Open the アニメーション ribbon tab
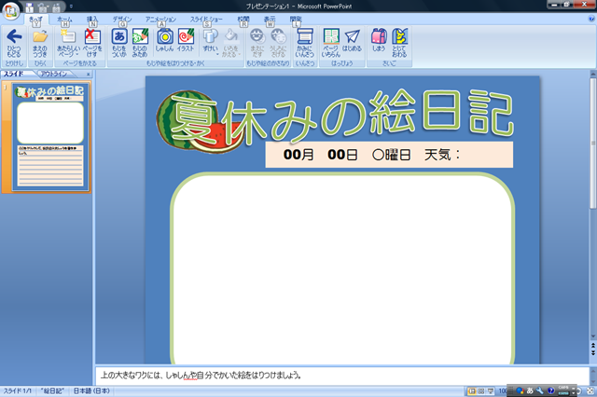597x397 pixels. tap(160, 19)
